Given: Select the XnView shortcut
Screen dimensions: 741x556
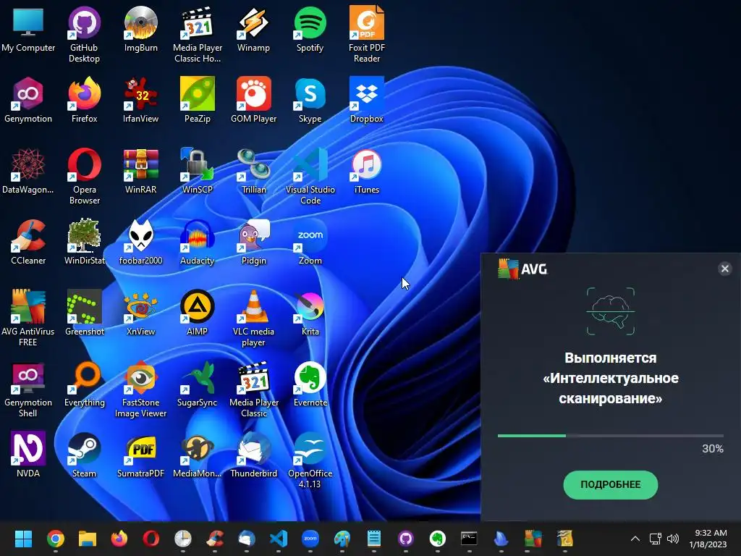Looking at the screenshot, I should (140, 313).
